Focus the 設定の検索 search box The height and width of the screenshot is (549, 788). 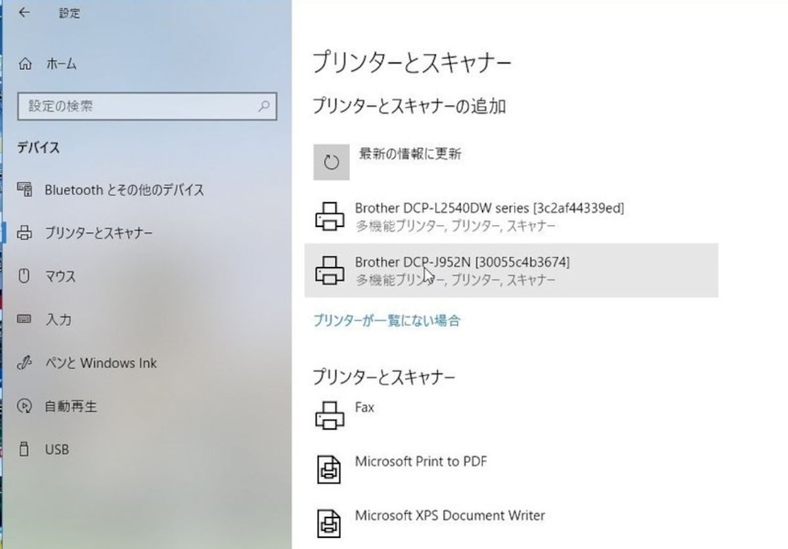pyautogui.click(x=147, y=106)
